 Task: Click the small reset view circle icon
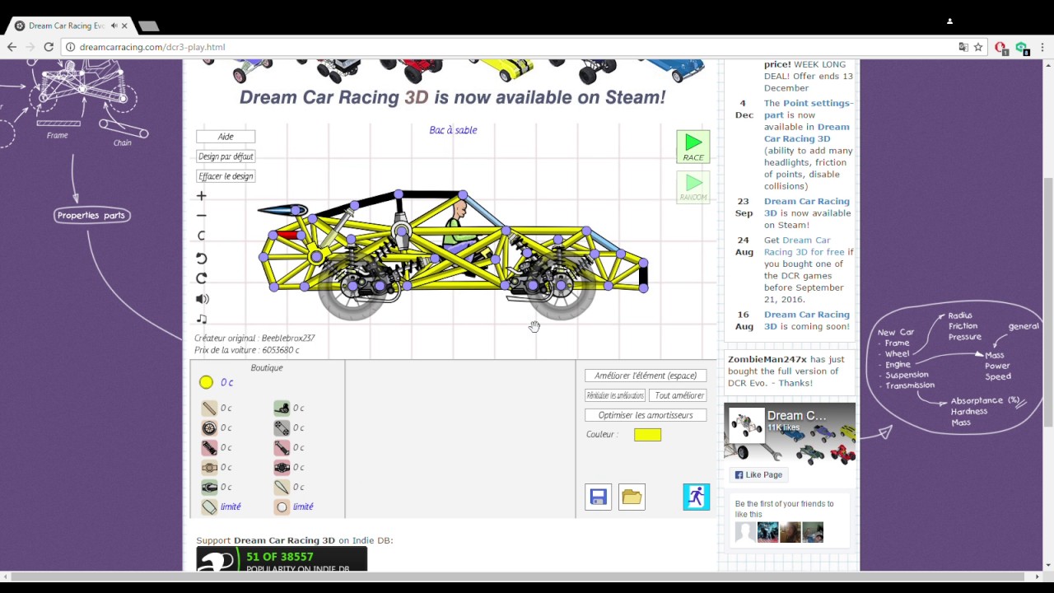click(x=202, y=236)
